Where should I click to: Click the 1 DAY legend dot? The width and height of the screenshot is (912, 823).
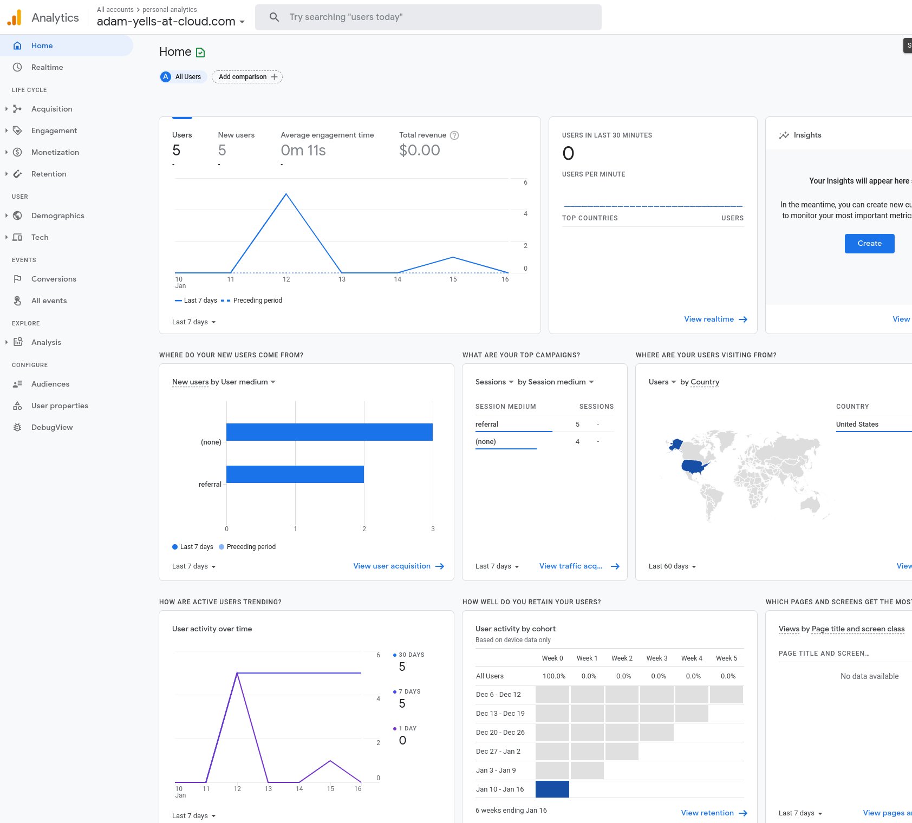pyautogui.click(x=395, y=729)
